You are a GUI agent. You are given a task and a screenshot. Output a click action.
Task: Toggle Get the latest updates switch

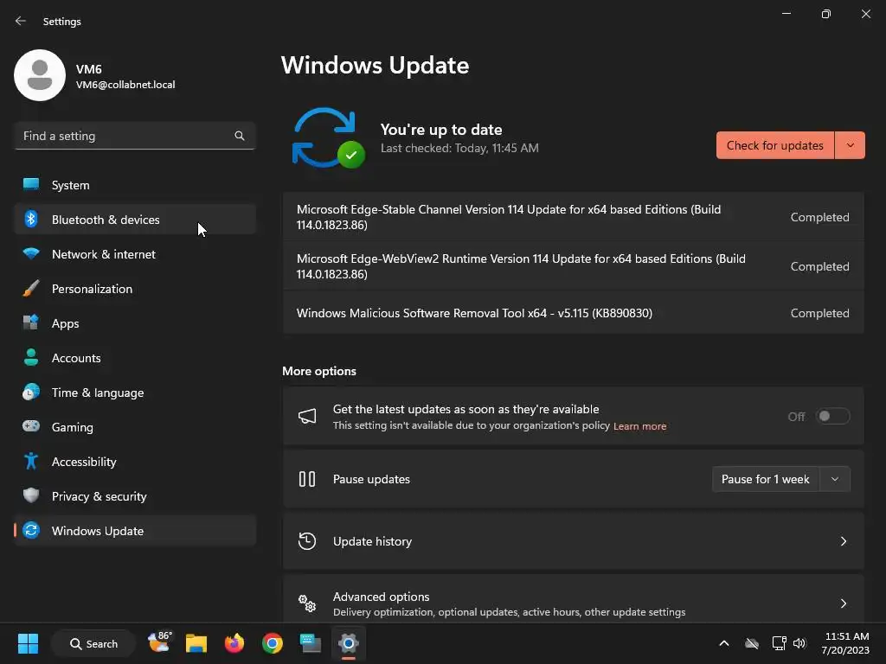(833, 416)
